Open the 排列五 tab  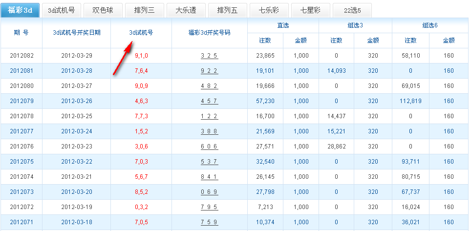tap(227, 11)
